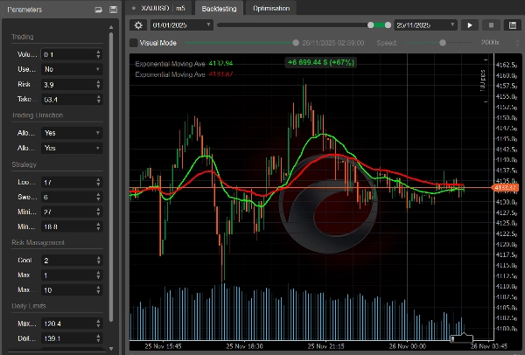
Task: Click the Daily Limits section header
Action: point(29,306)
